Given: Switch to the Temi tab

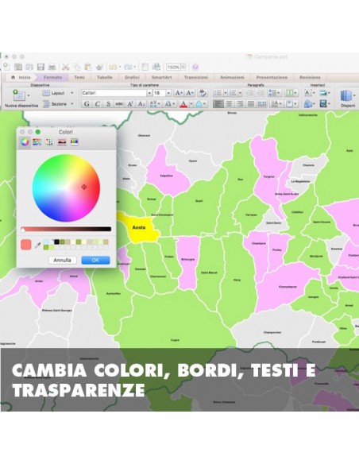Looking at the screenshot, I should [x=79, y=77].
